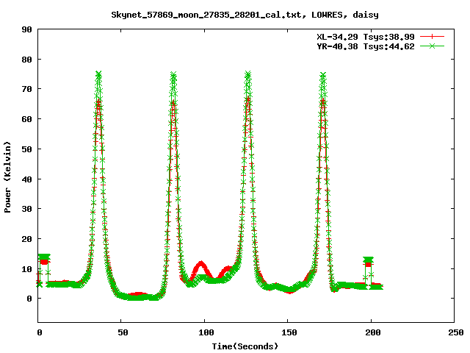Click the 80 tick label on the power axis
This screenshot has height=353, width=470.
pos(26,60)
